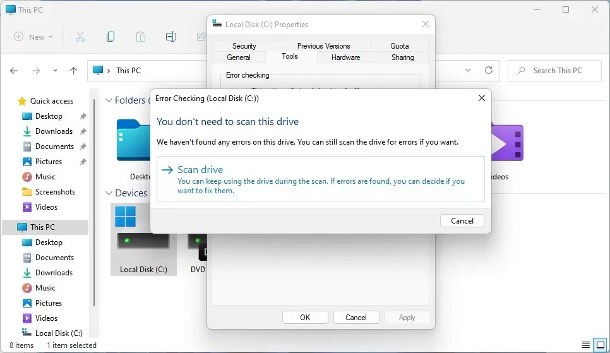
Task: Click the Scan drive option
Action: tap(200, 170)
